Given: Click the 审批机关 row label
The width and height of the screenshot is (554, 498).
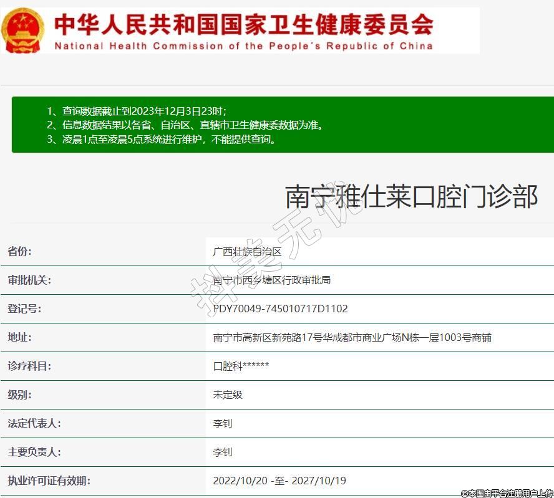Looking at the screenshot, I should pyautogui.click(x=29, y=280).
